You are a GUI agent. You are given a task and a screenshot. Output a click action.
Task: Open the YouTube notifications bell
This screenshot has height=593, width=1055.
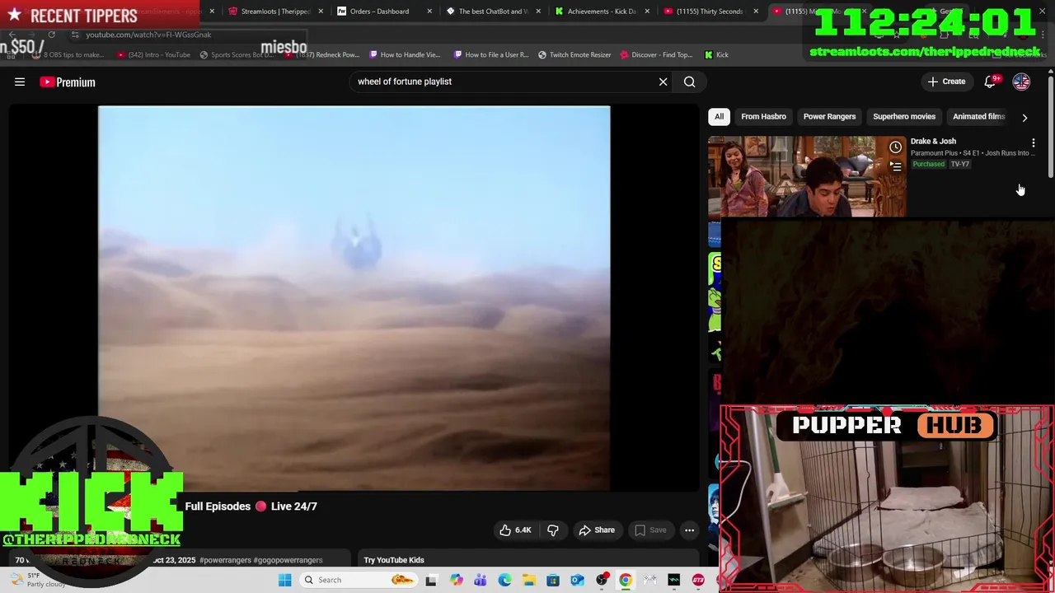(x=990, y=82)
